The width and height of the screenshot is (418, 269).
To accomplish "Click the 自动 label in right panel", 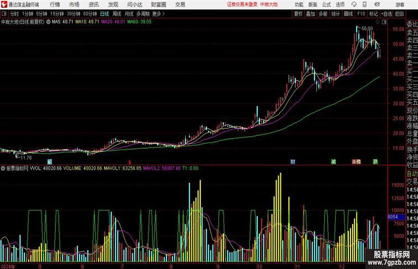I will click(x=412, y=173).
